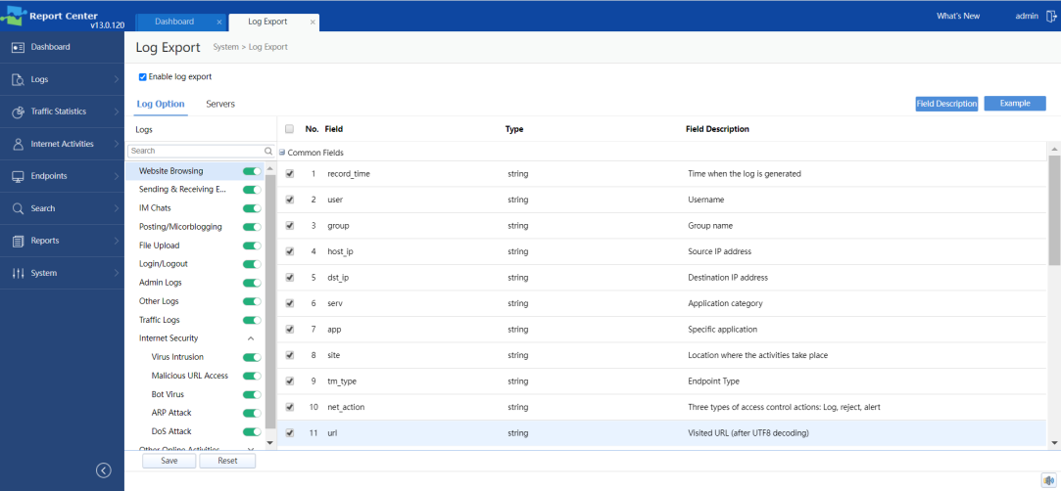Collapse the Internet Security group
Viewport: 1061px width, 491px height.
pos(251,338)
